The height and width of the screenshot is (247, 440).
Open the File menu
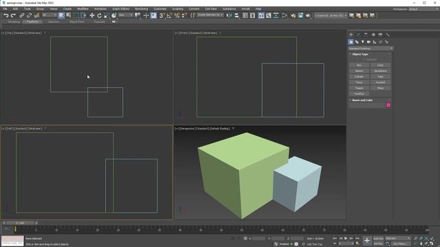pos(5,9)
